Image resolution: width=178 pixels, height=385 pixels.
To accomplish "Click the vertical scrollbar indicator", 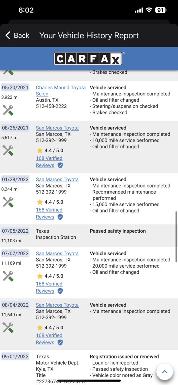I will point(176,237).
